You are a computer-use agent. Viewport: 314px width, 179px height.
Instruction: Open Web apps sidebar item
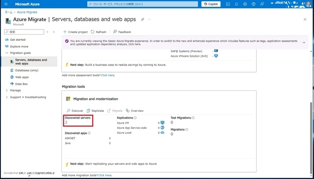click(x=22, y=77)
